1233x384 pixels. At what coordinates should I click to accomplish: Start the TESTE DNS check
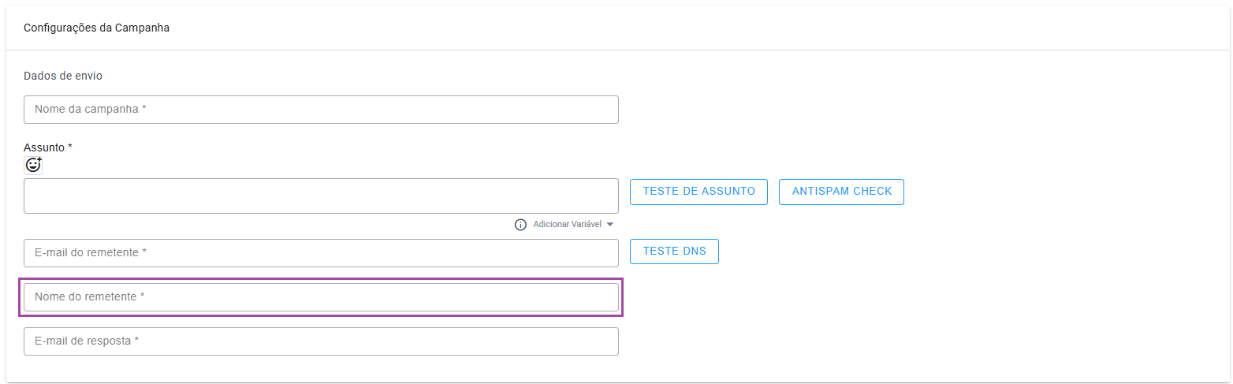[x=674, y=252]
